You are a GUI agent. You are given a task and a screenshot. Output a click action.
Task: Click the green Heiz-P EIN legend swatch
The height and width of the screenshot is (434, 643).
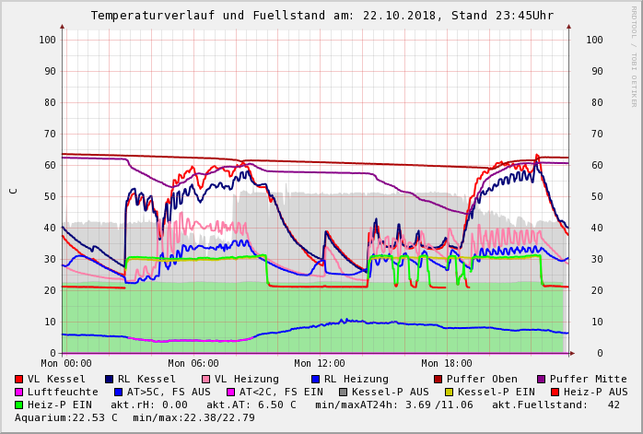click(19, 405)
